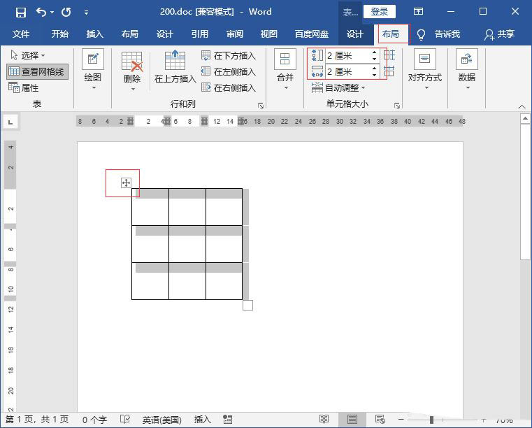Image resolution: width=532 pixels, height=428 pixels.
Task: Toggle View Gridlines (查看网格线) button
Action: pyautogui.click(x=38, y=71)
